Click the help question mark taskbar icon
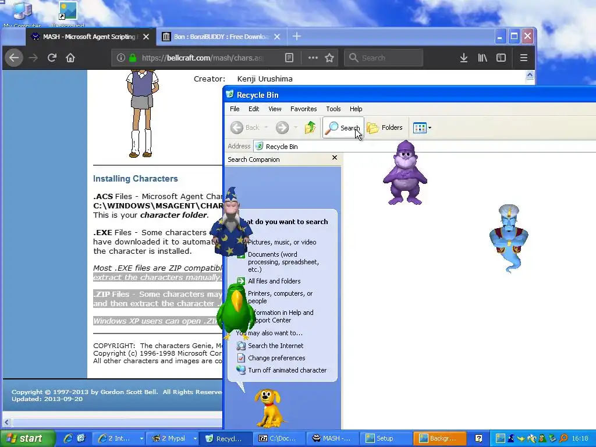Image resolution: width=596 pixels, height=447 pixels. tap(479, 438)
